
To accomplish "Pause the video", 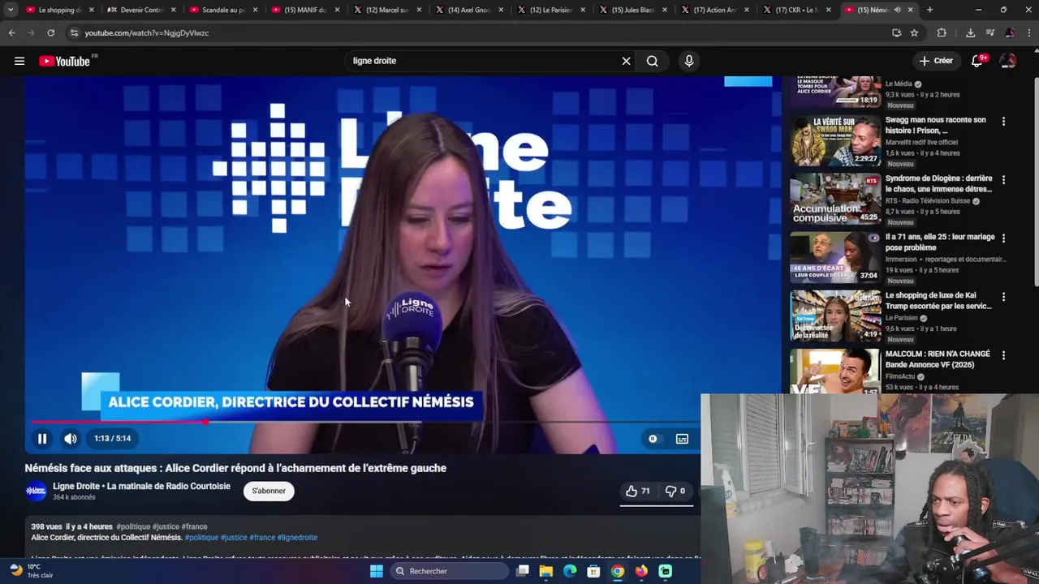I will [42, 439].
